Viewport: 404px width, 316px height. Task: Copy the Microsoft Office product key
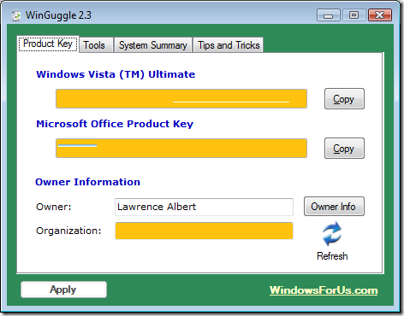click(344, 149)
